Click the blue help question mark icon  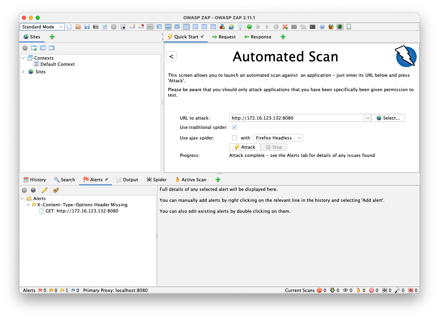[x=322, y=27]
